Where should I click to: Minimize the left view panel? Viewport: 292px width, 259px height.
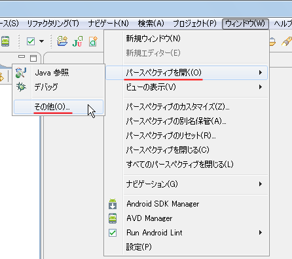pos(22,57)
